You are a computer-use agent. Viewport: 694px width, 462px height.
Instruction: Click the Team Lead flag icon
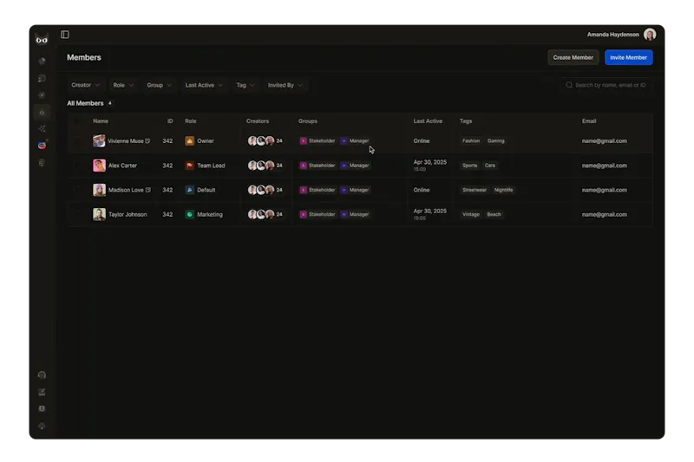(189, 166)
